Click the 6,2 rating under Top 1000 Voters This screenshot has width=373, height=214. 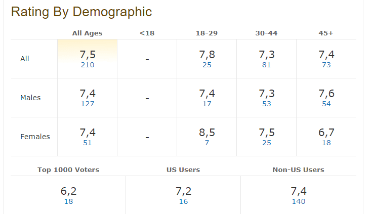tap(68, 191)
